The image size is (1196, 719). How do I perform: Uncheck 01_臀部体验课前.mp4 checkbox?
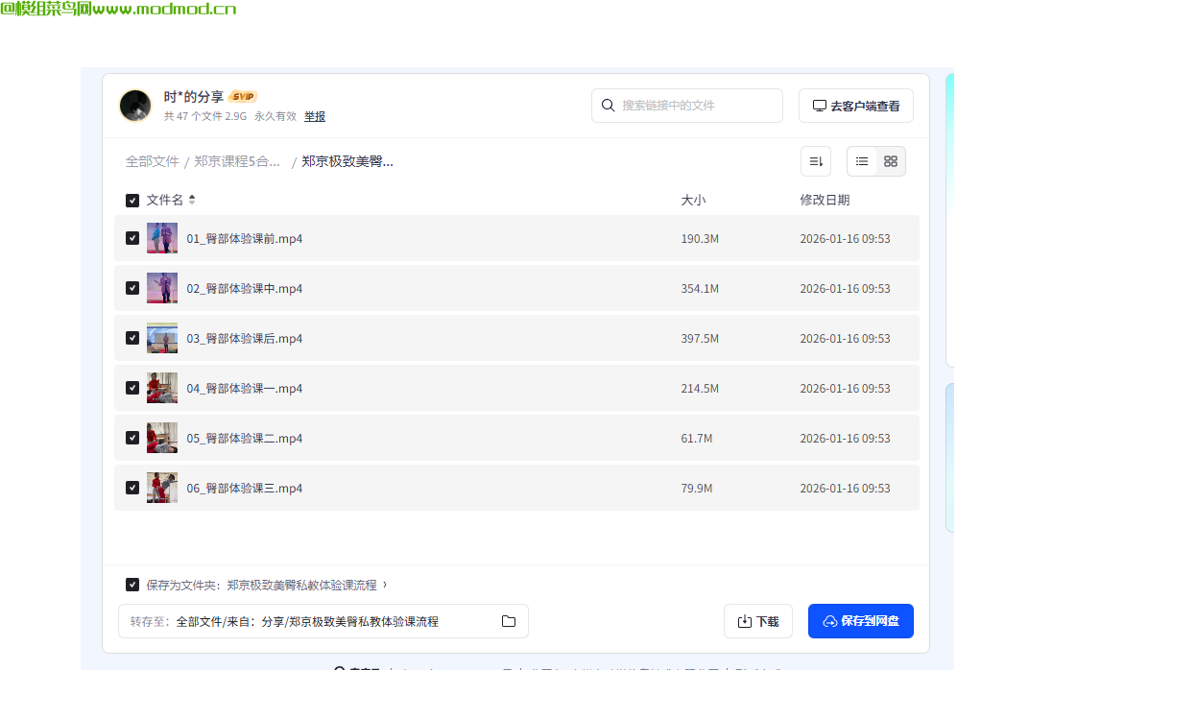pos(132,238)
